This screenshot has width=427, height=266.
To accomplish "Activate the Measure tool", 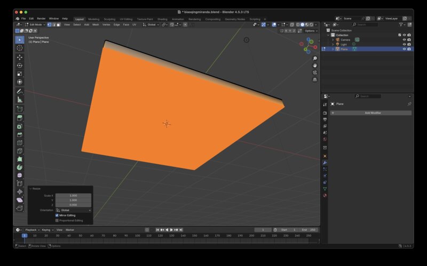I will (x=20, y=99).
